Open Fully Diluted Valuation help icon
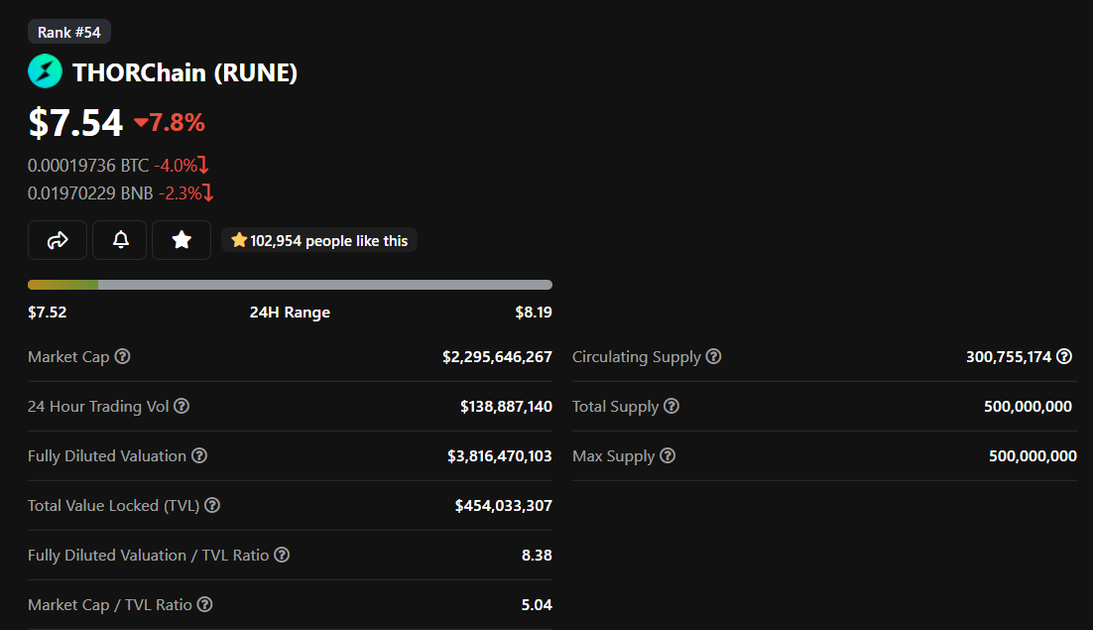The image size is (1093, 630). [x=199, y=455]
